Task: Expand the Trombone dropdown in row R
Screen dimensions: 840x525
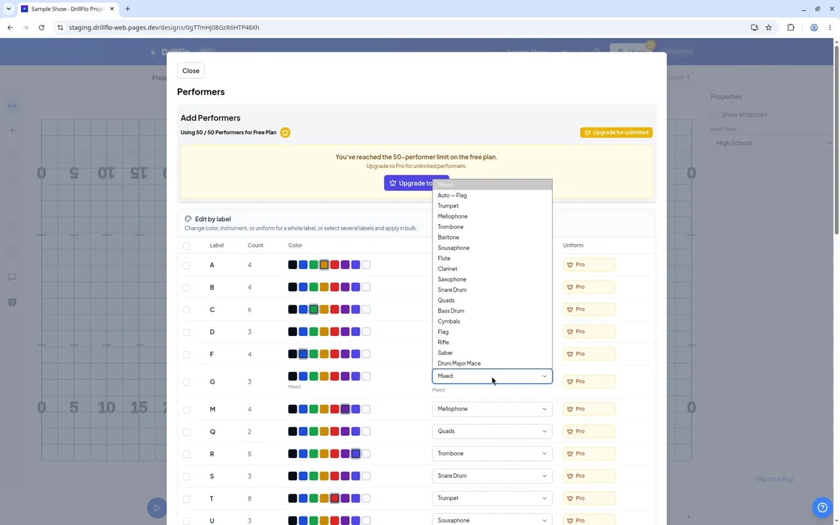Action: (x=492, y=453)
